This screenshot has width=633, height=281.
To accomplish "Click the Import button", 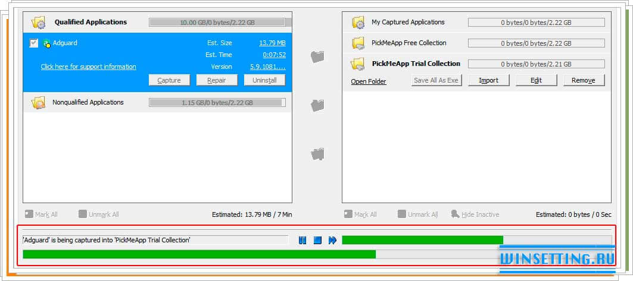I will pos(488,80).
